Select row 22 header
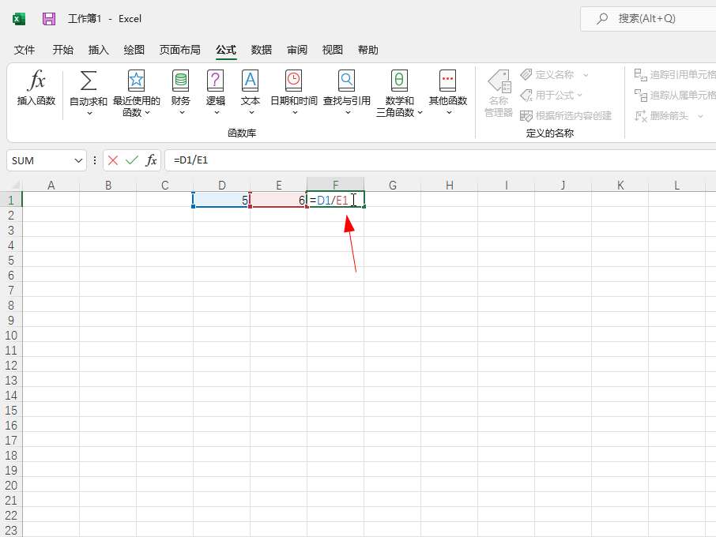The image size is (716, 537). click(11, 516)
